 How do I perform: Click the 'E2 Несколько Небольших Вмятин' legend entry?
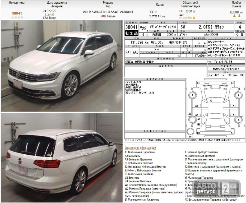tap(145, 167)
